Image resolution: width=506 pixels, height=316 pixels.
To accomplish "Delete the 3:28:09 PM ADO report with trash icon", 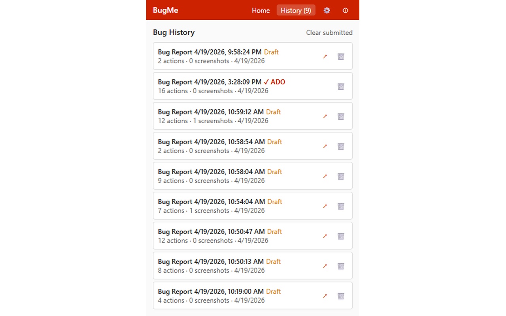I will [x=340, y=86].
